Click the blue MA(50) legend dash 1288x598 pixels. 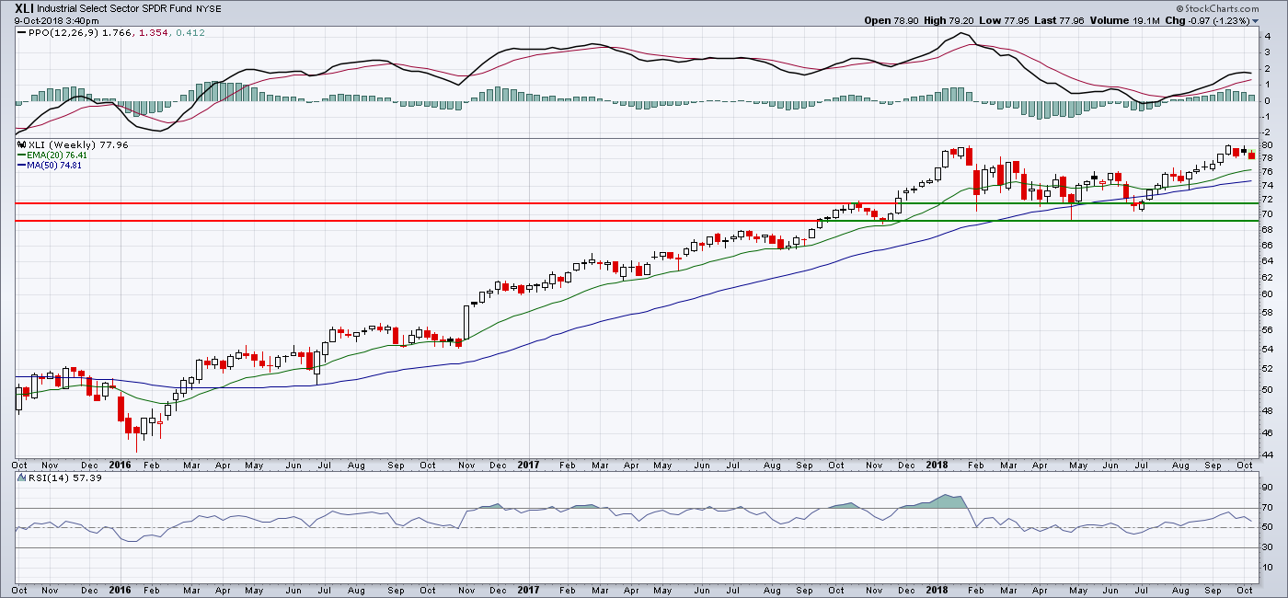point(18,166)
